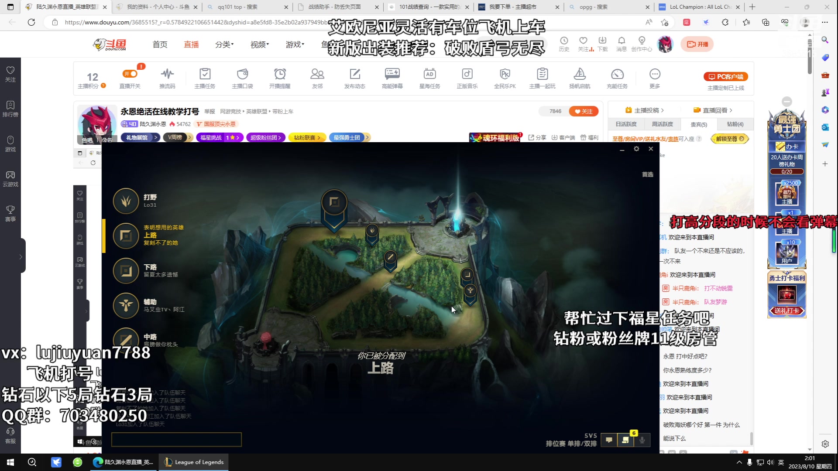Click the 开播 start streaming button

(697, 44)
